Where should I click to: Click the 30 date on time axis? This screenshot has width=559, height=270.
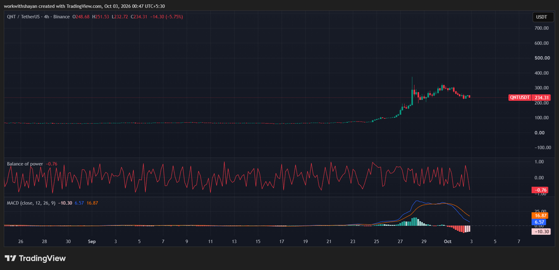coord(68,242)
